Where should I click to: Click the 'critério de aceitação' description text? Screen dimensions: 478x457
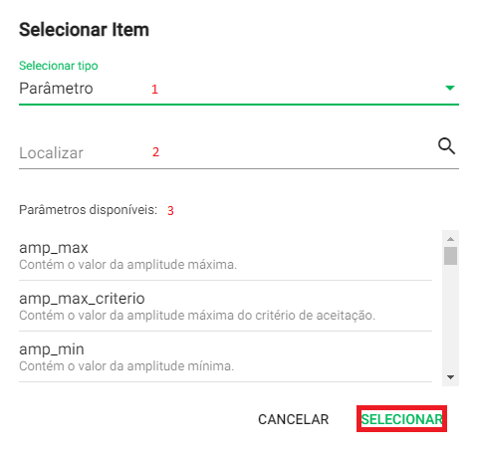coord(316,316)
